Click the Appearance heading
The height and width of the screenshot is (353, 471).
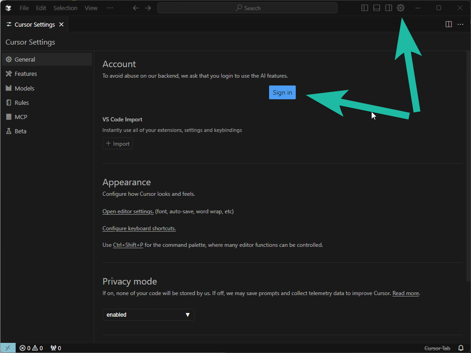pyautogui.click(x=126, y=182)
